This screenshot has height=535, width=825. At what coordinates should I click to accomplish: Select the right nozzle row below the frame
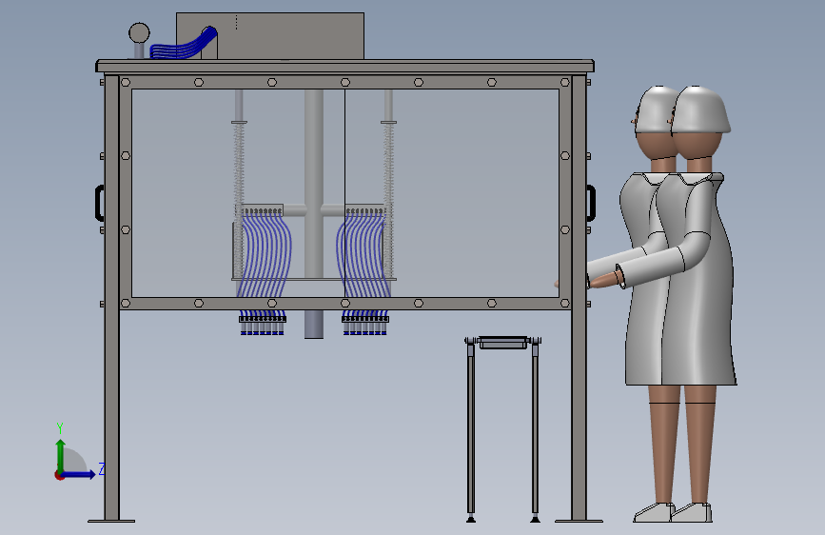point(365,324)
